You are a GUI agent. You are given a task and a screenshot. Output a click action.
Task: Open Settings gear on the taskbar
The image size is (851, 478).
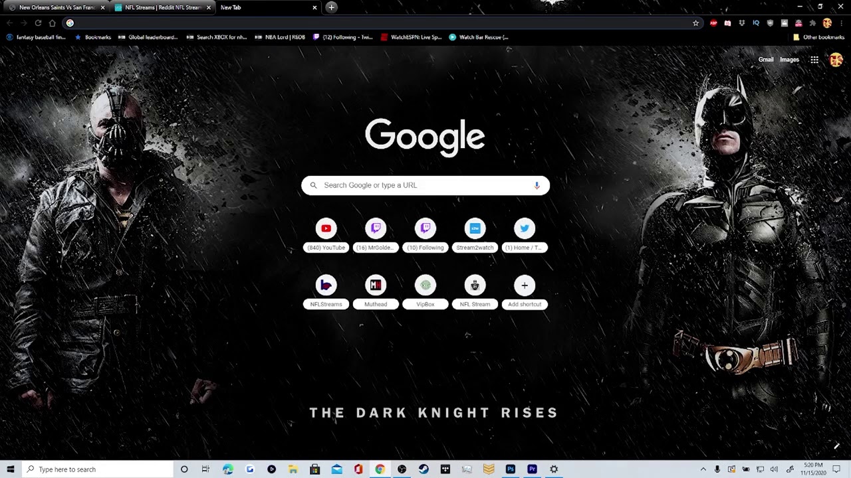(x=554, y=469)
